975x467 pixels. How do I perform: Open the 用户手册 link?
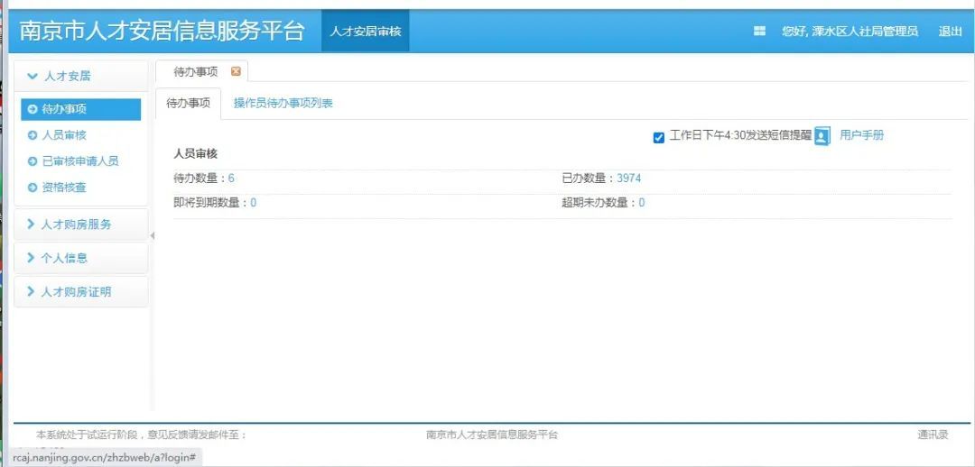[x=861, y=135]
